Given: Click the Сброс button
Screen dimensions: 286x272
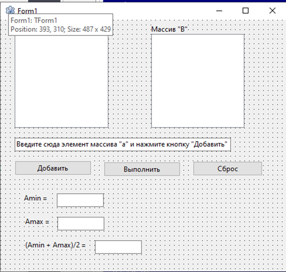Looking at the screenshot, I should tap(228, 168).
